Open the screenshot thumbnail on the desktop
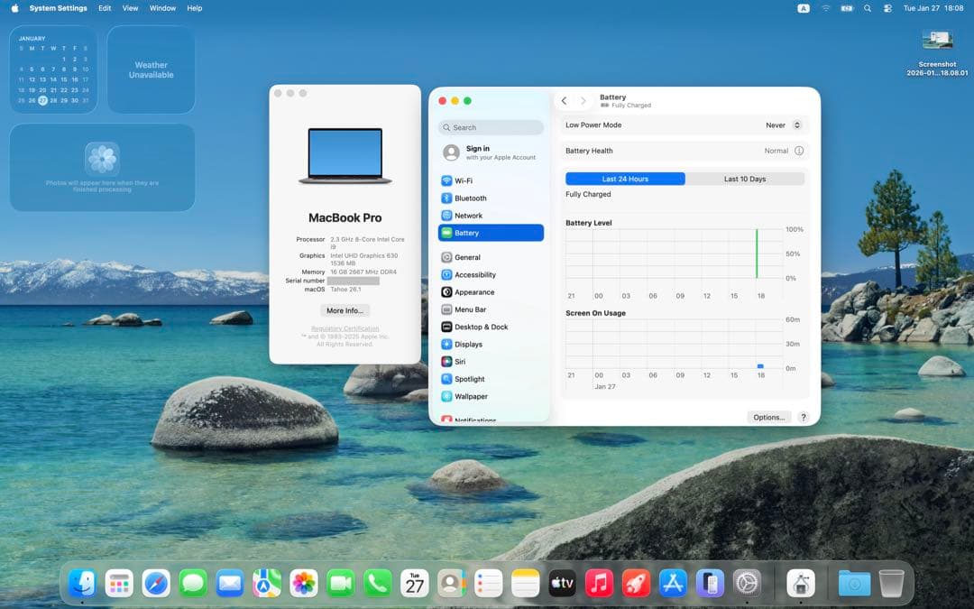974x609 pixels. tap(938, 40)
